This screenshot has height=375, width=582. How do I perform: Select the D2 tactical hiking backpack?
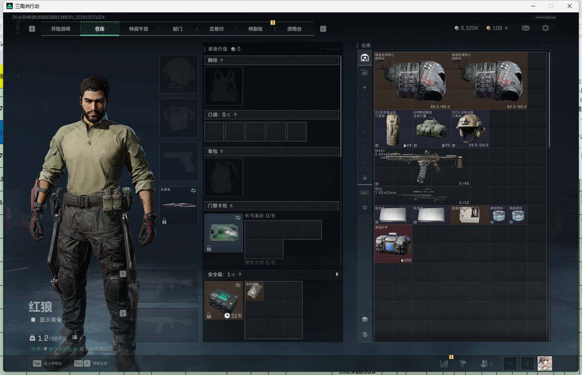393,129
